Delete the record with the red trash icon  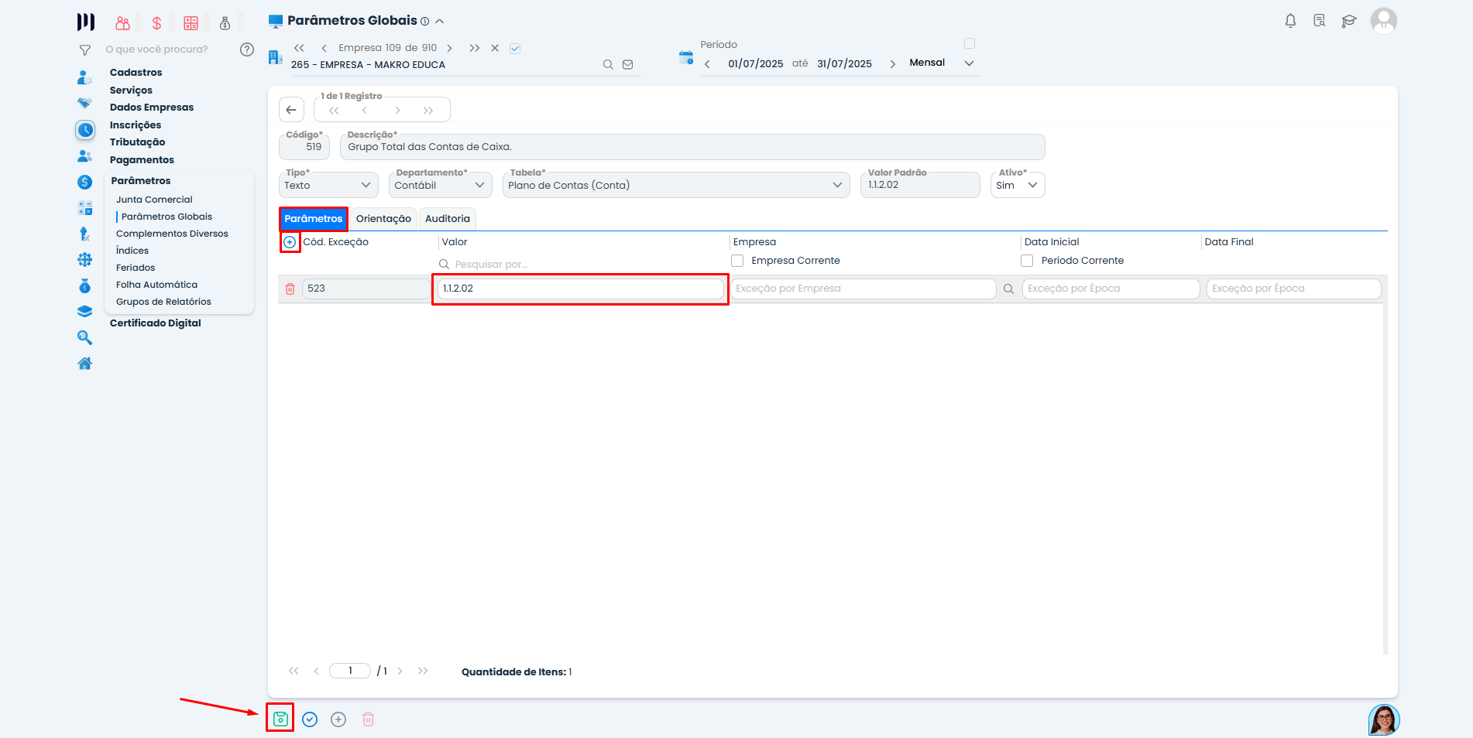coord(368,719)
